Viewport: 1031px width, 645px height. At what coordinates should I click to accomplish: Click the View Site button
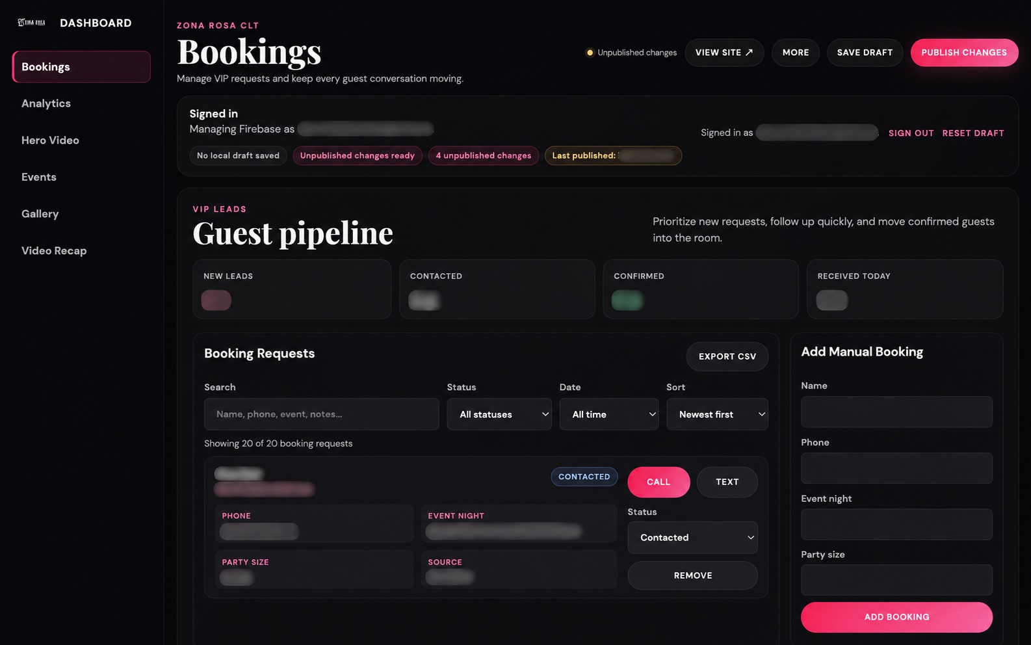724,53
